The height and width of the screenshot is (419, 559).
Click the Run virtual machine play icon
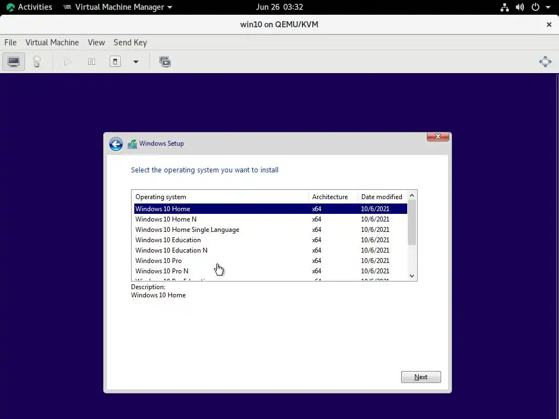point(67,62)
